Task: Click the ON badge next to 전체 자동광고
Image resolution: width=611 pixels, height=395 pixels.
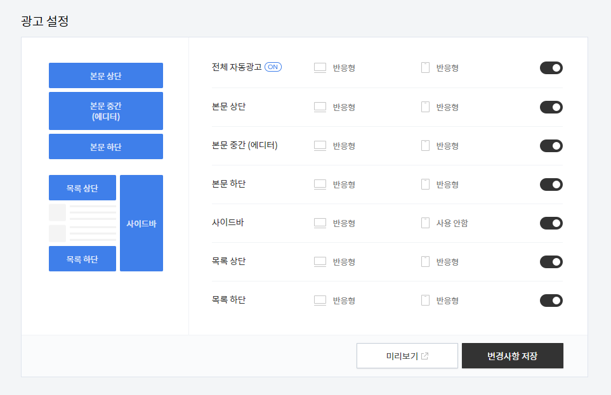Action: click(273, 67)
